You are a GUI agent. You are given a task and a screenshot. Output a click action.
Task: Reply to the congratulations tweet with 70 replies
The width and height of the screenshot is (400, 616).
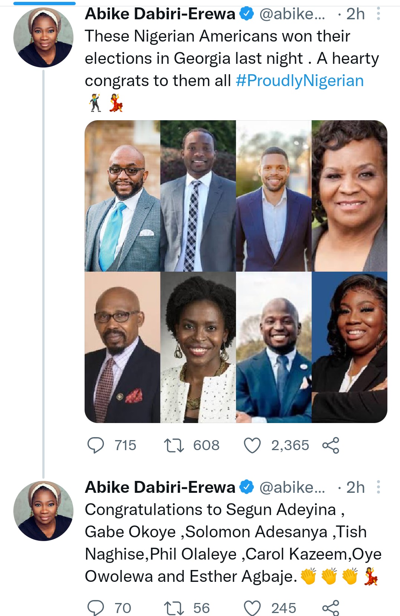pyautogui.click(x=96, y=608)
